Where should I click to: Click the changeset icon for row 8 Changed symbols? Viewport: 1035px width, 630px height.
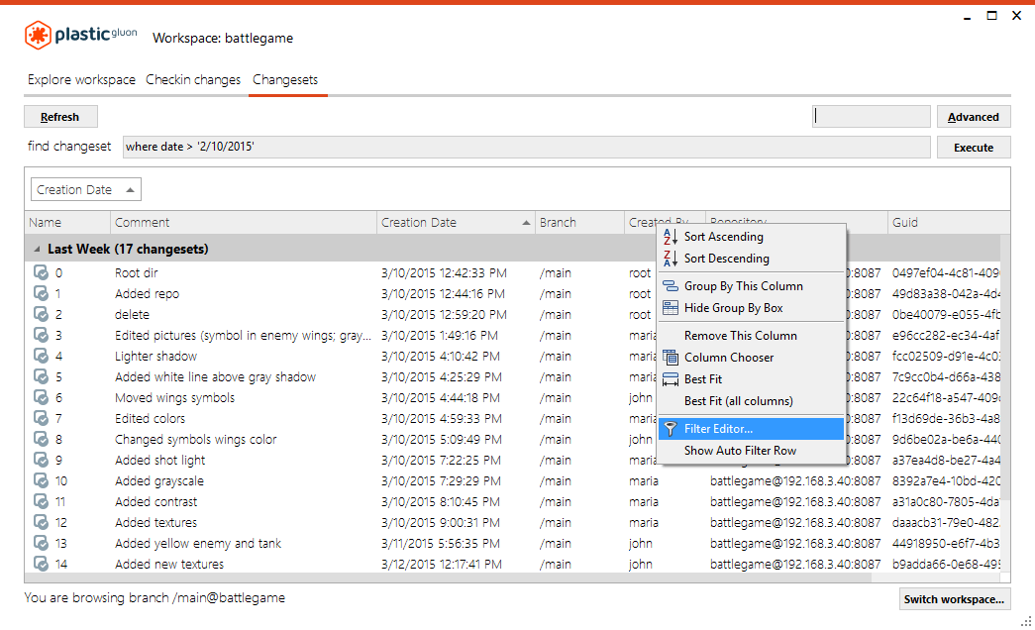pos(41,439)
